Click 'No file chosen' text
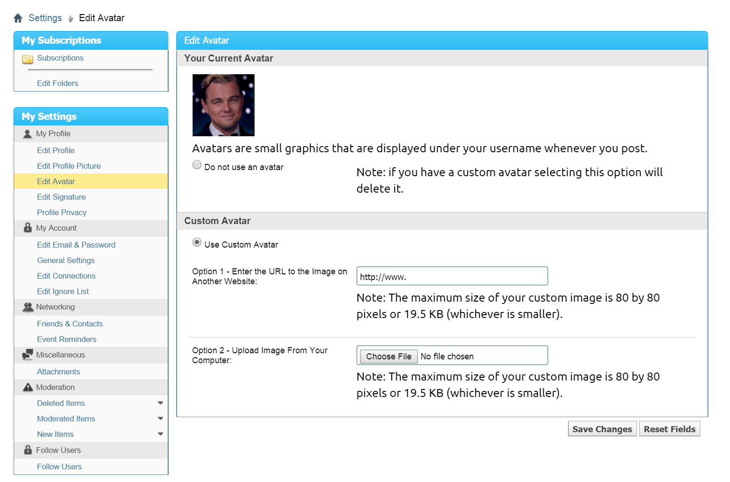Viewport: 730px width, 482px height. (447, 357)
